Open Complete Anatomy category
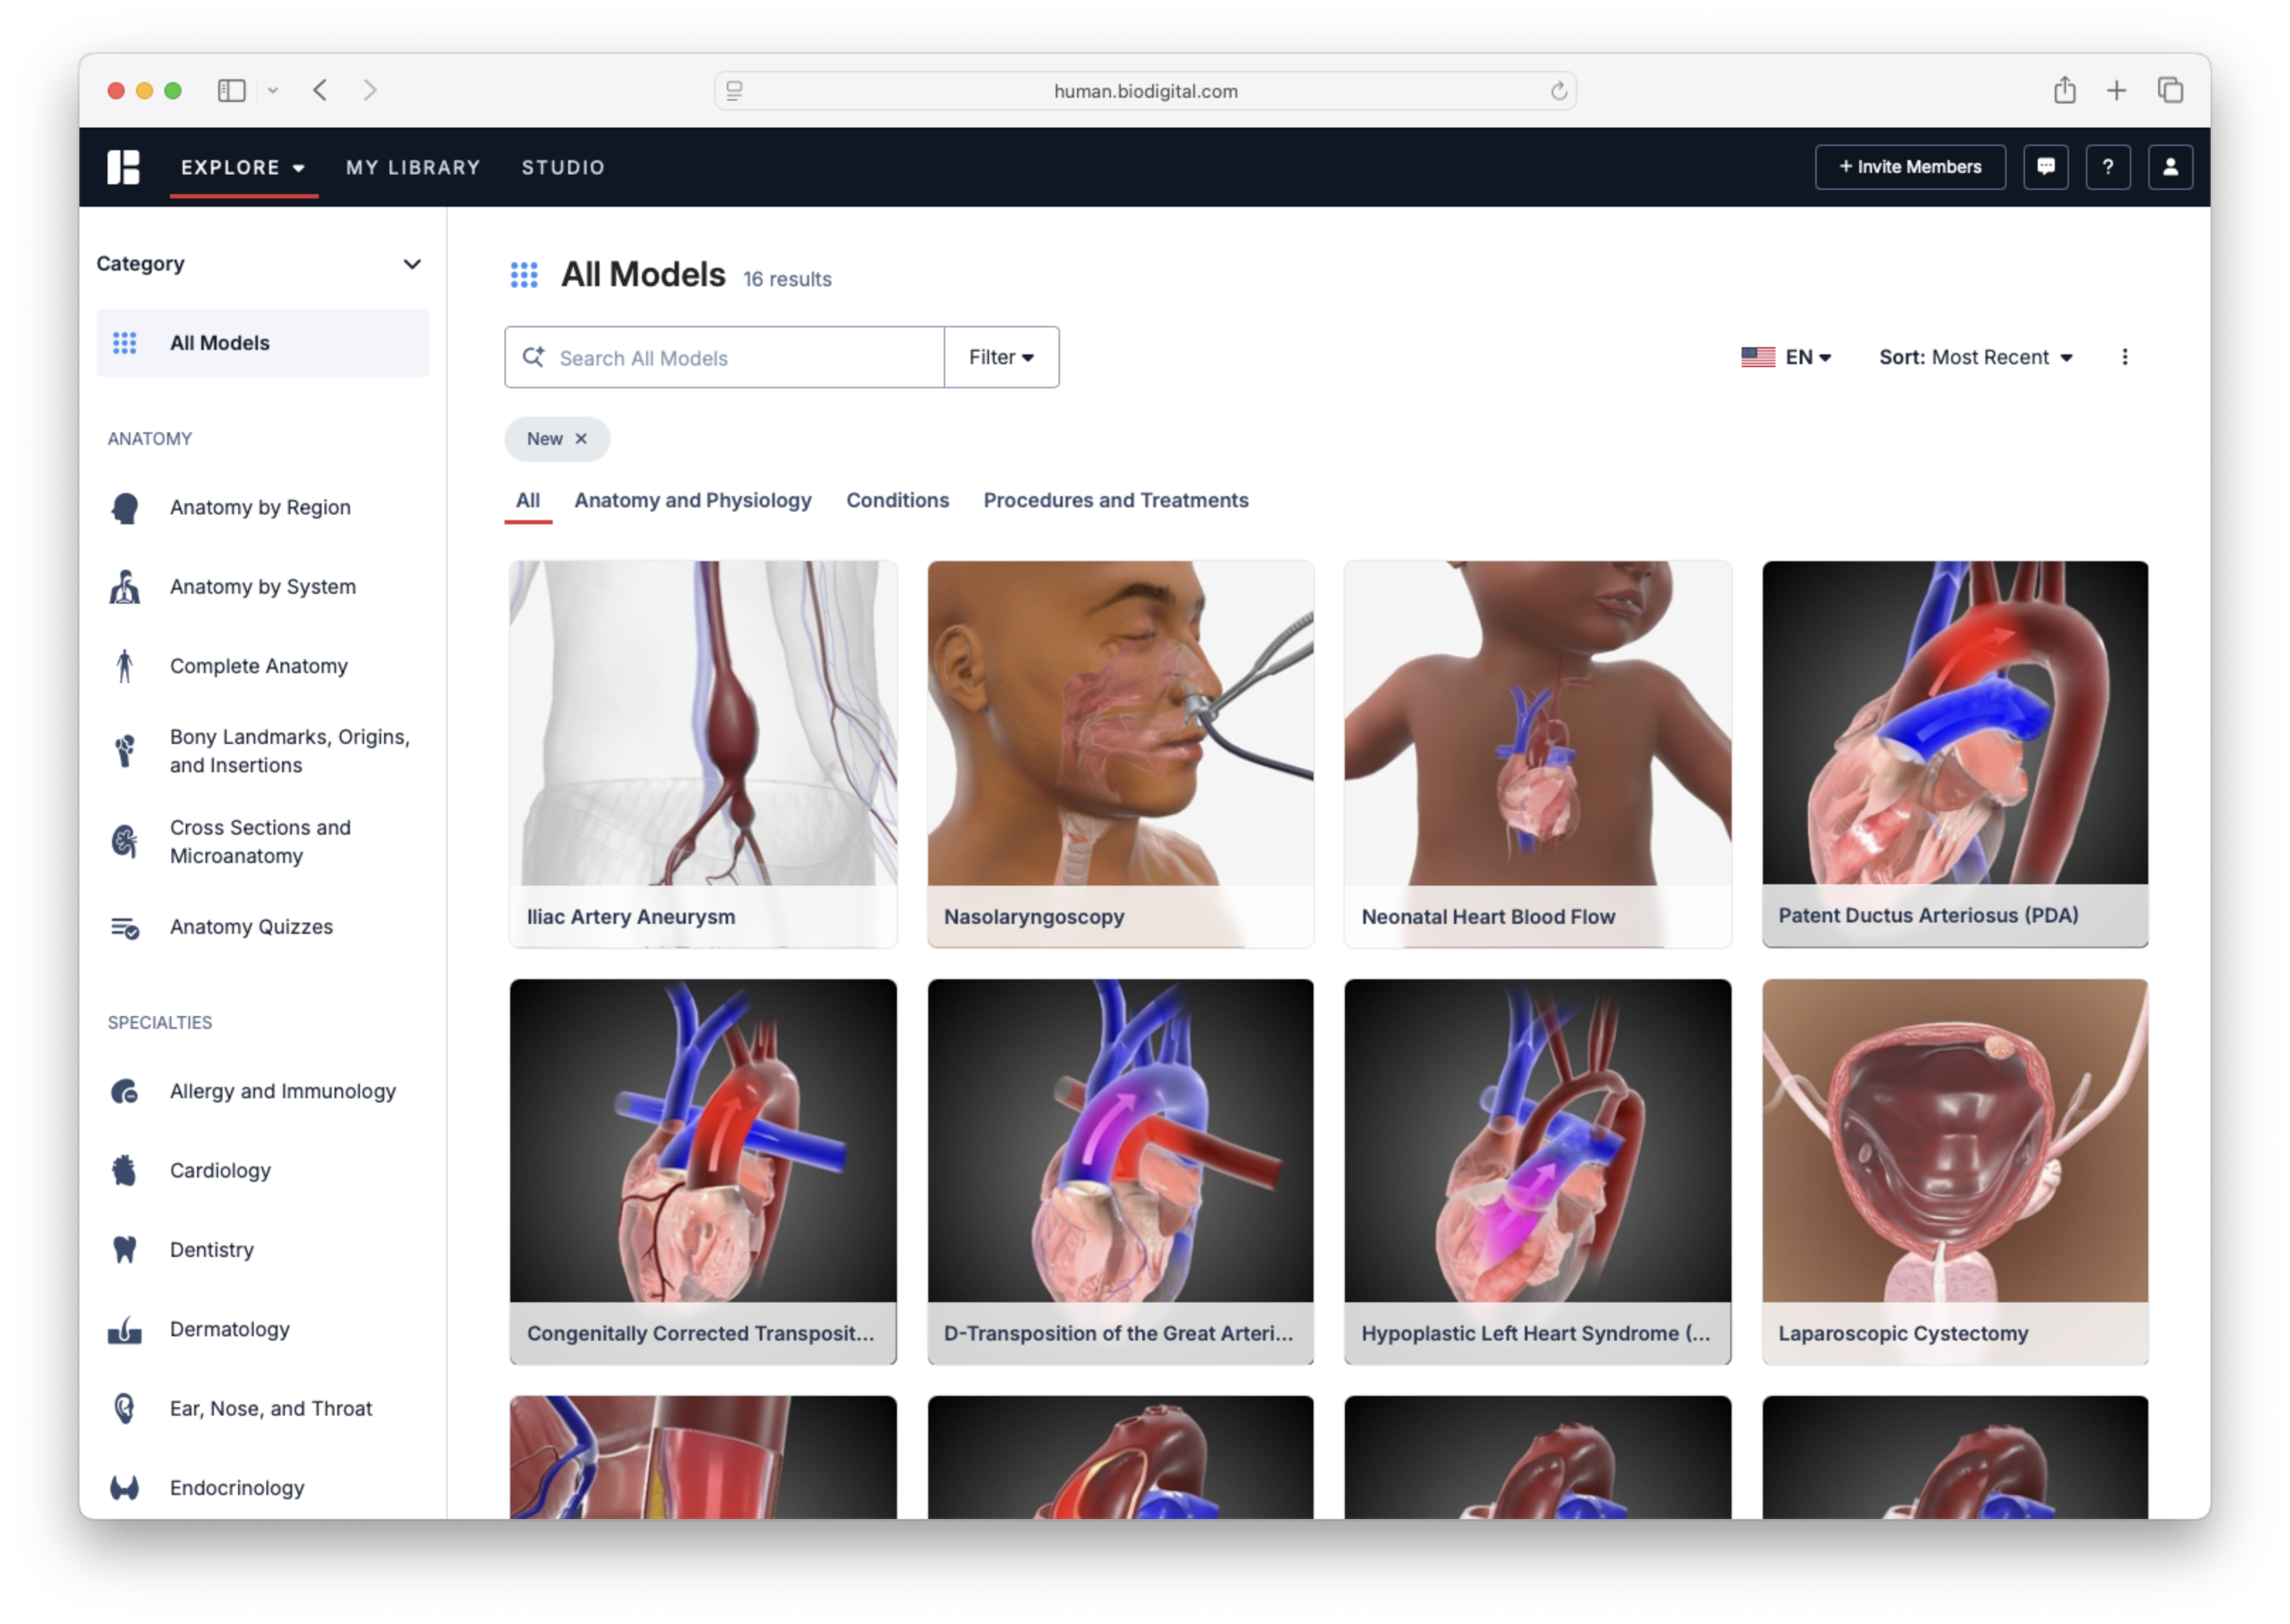This screenshot has width=2290, height=1624. coord(259,666)
